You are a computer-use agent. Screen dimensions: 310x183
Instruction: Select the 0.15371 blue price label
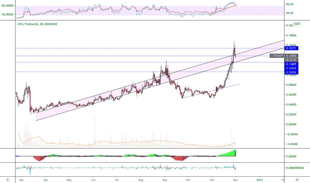(x=291, y=48)
